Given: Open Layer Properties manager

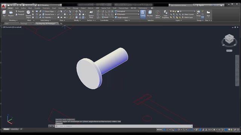Looking at the screenshot, I should coord(165,14).
